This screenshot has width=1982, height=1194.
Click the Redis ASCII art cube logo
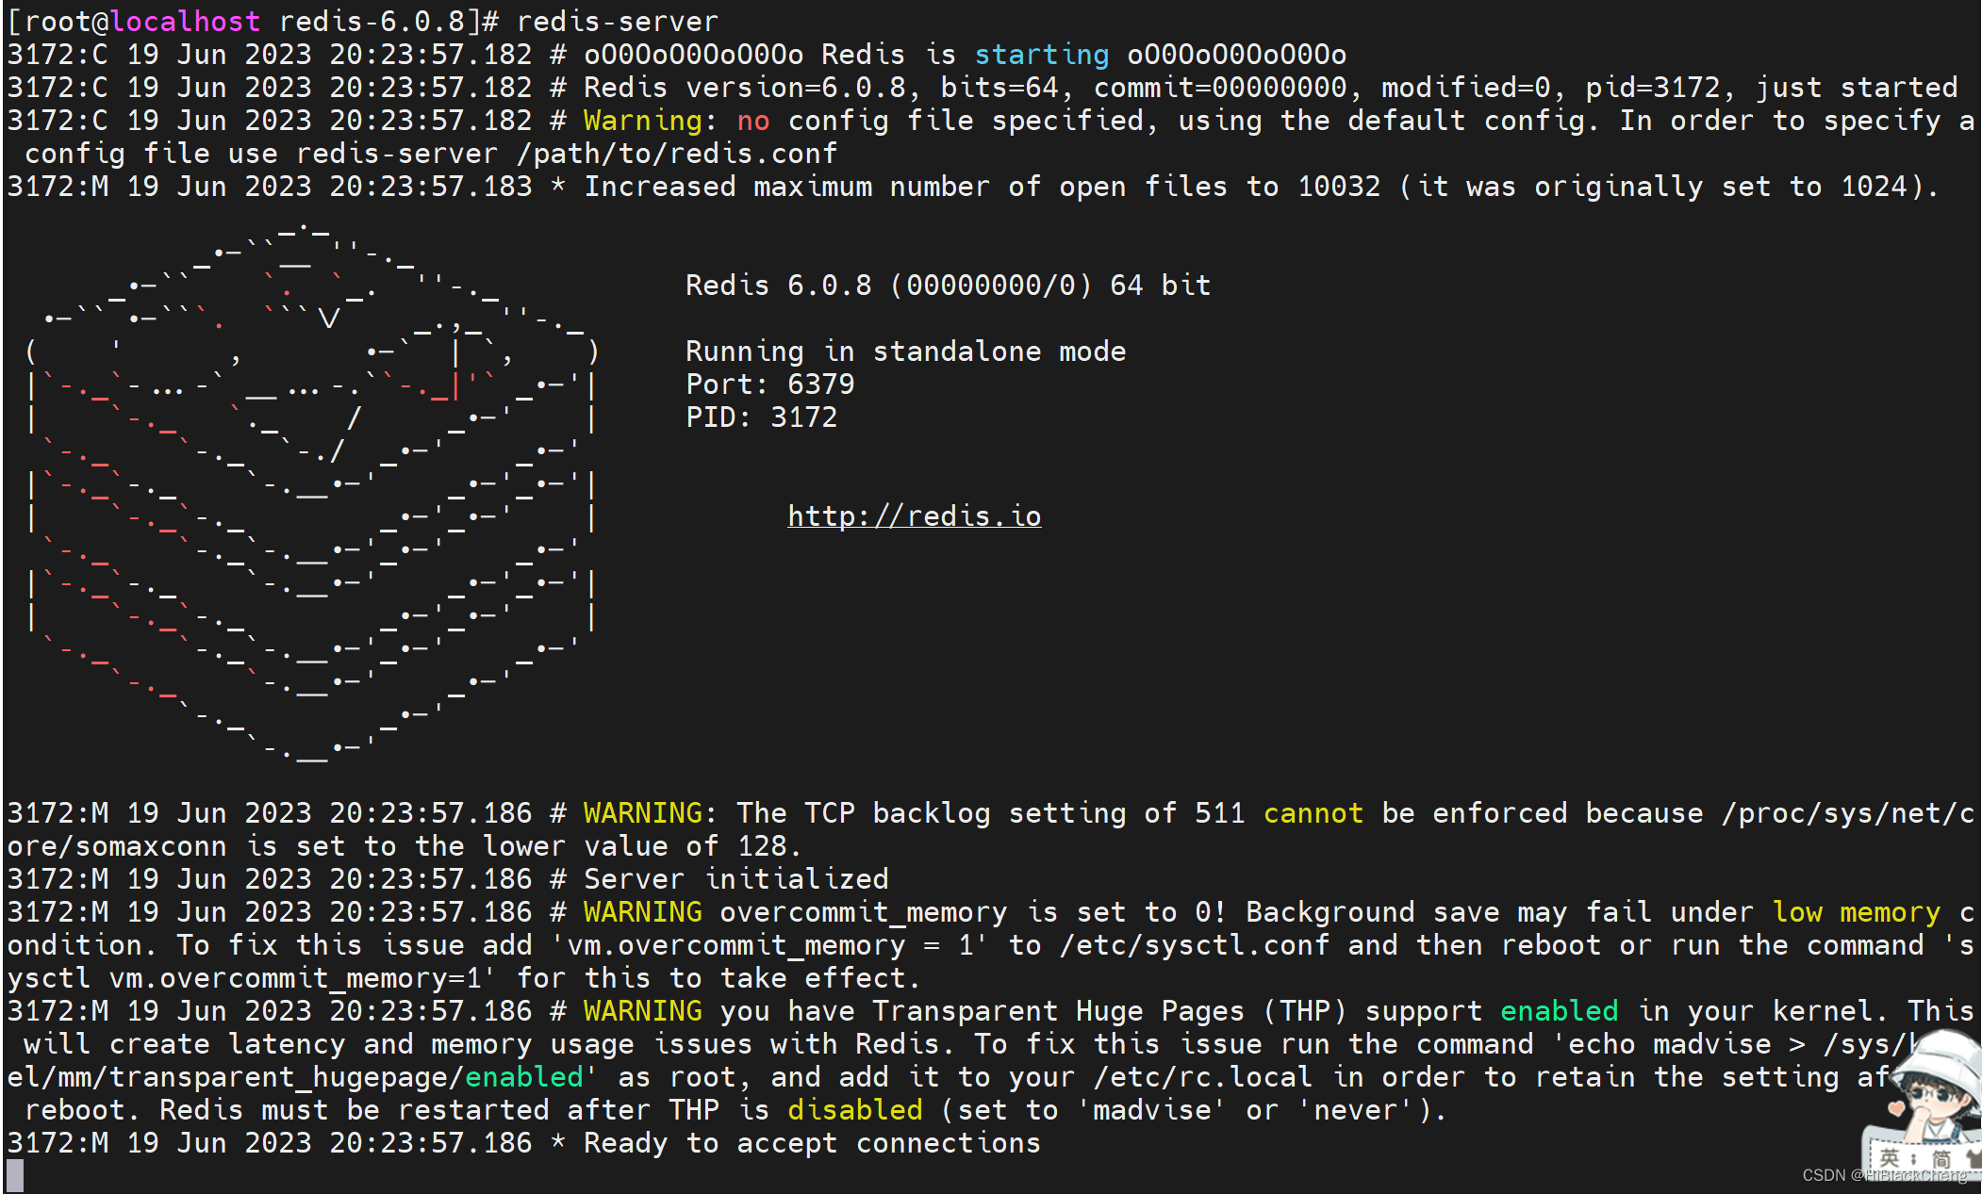tap(311, 490)
